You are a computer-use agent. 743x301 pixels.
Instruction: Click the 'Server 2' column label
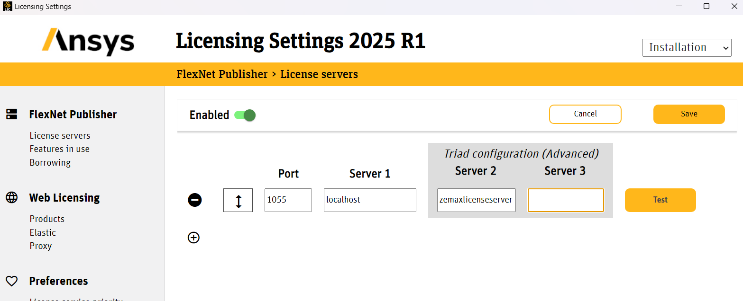pos(476,171)
